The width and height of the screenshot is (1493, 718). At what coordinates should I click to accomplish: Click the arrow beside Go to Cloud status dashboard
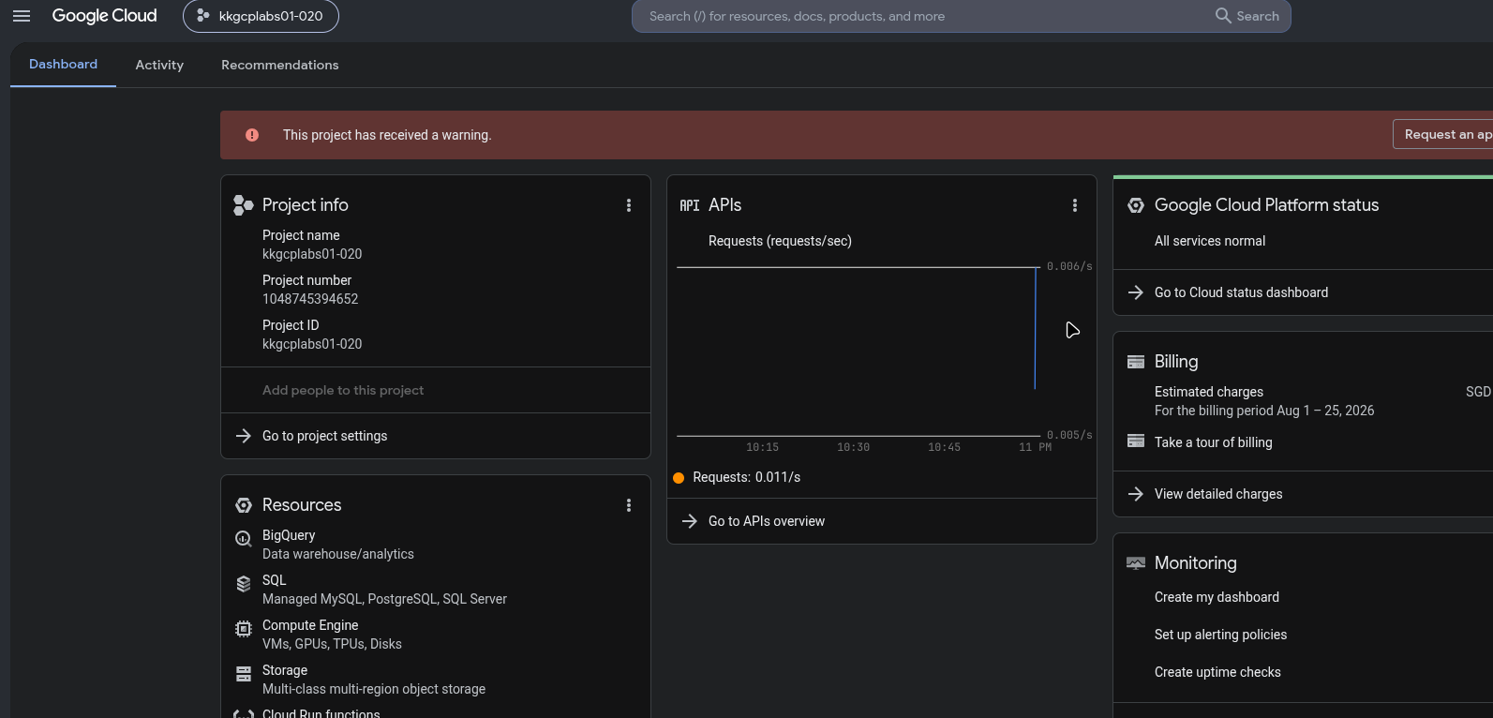click(1136, 292)
